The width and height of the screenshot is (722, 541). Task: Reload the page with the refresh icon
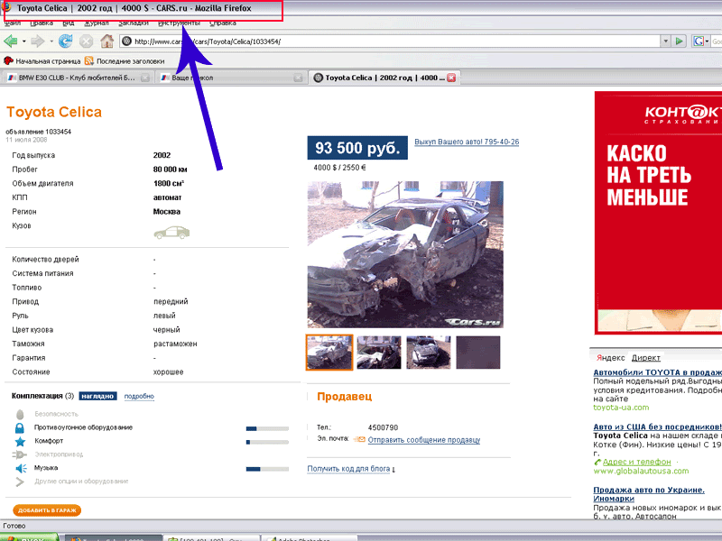coord(65,41)
